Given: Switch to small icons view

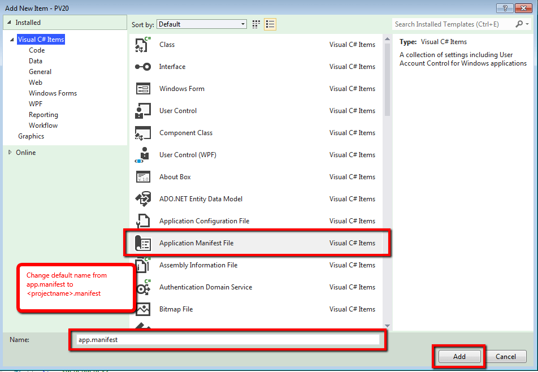Looking at the screenshot, I should click(x=255, y=24).
